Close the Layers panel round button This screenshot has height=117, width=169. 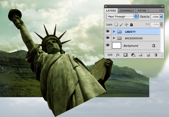[106, 6]
